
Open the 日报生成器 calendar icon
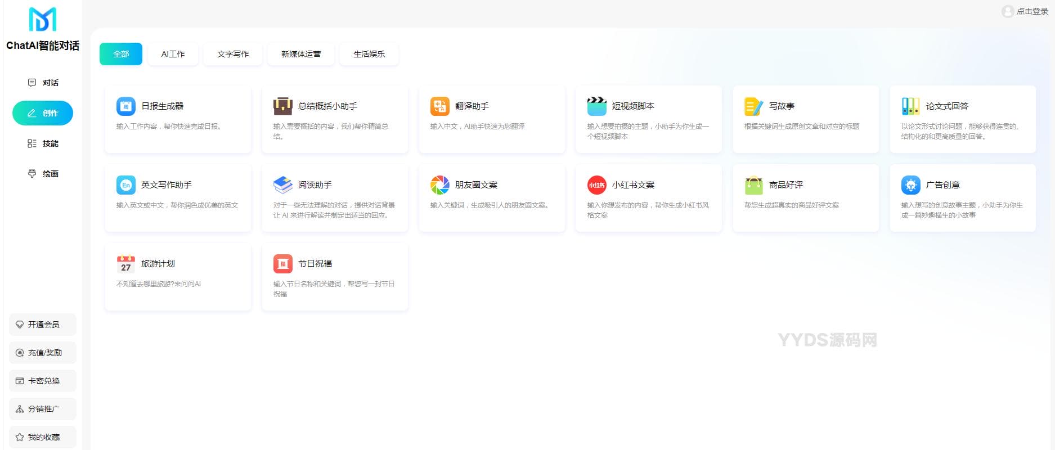point(125,106)
